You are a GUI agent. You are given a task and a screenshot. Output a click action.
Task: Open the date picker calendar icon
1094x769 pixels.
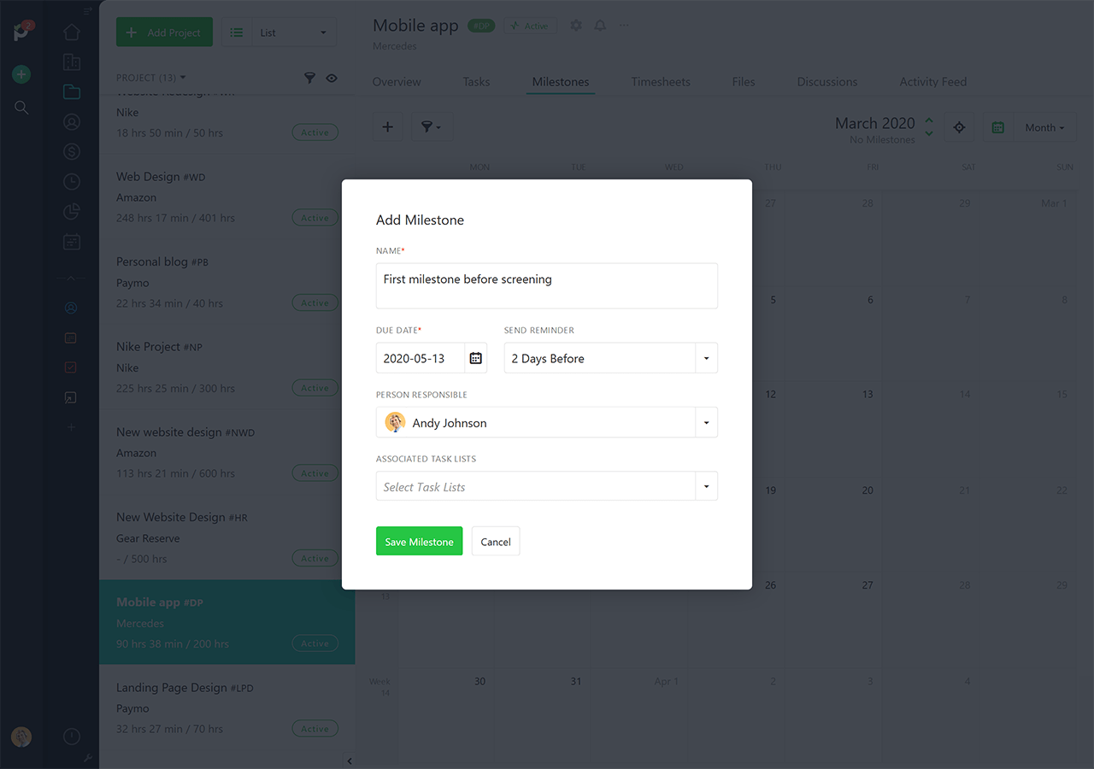pyautogui.click(x=476, y=358)
